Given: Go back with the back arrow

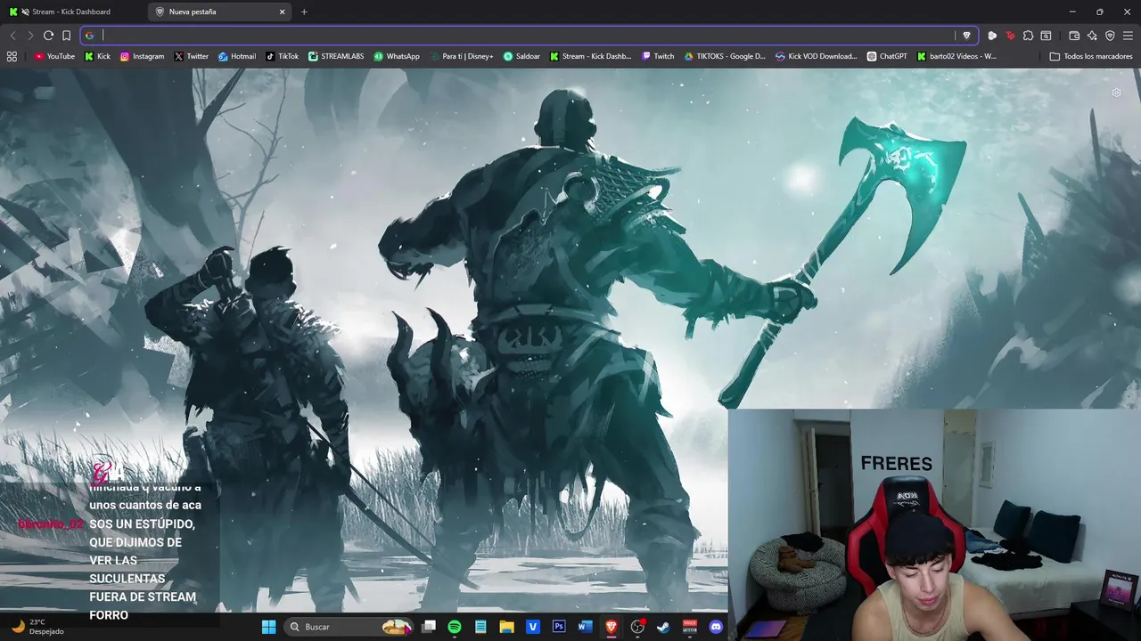Looking at the screenshot, I should (12, 36).
